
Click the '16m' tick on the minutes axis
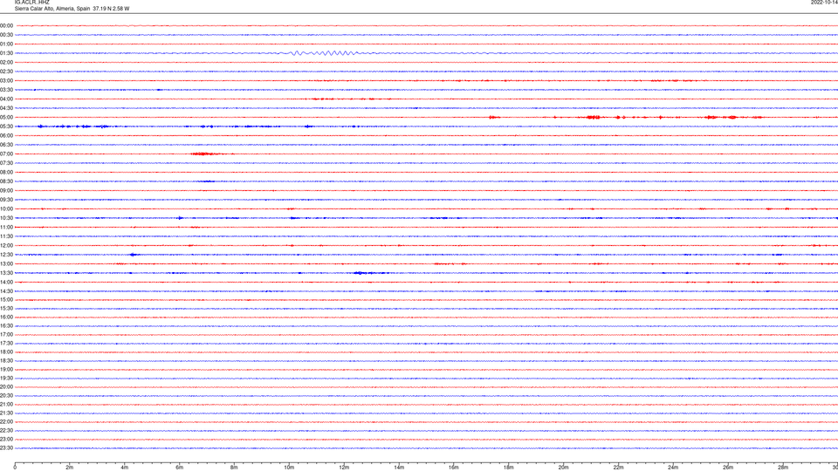(454, 468)
